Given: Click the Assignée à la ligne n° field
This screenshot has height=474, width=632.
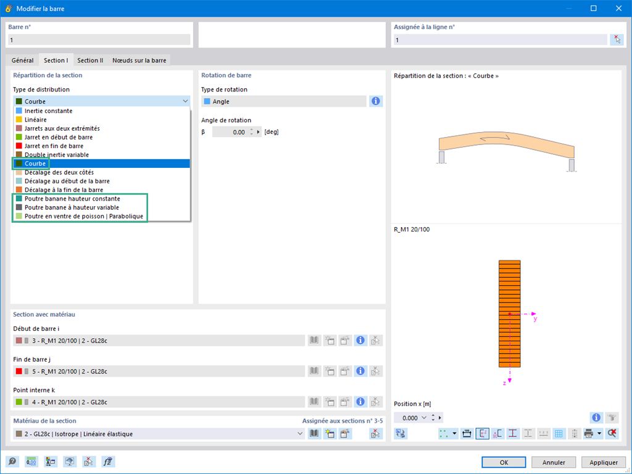Looking at the screenshot, I should (500, 39).
